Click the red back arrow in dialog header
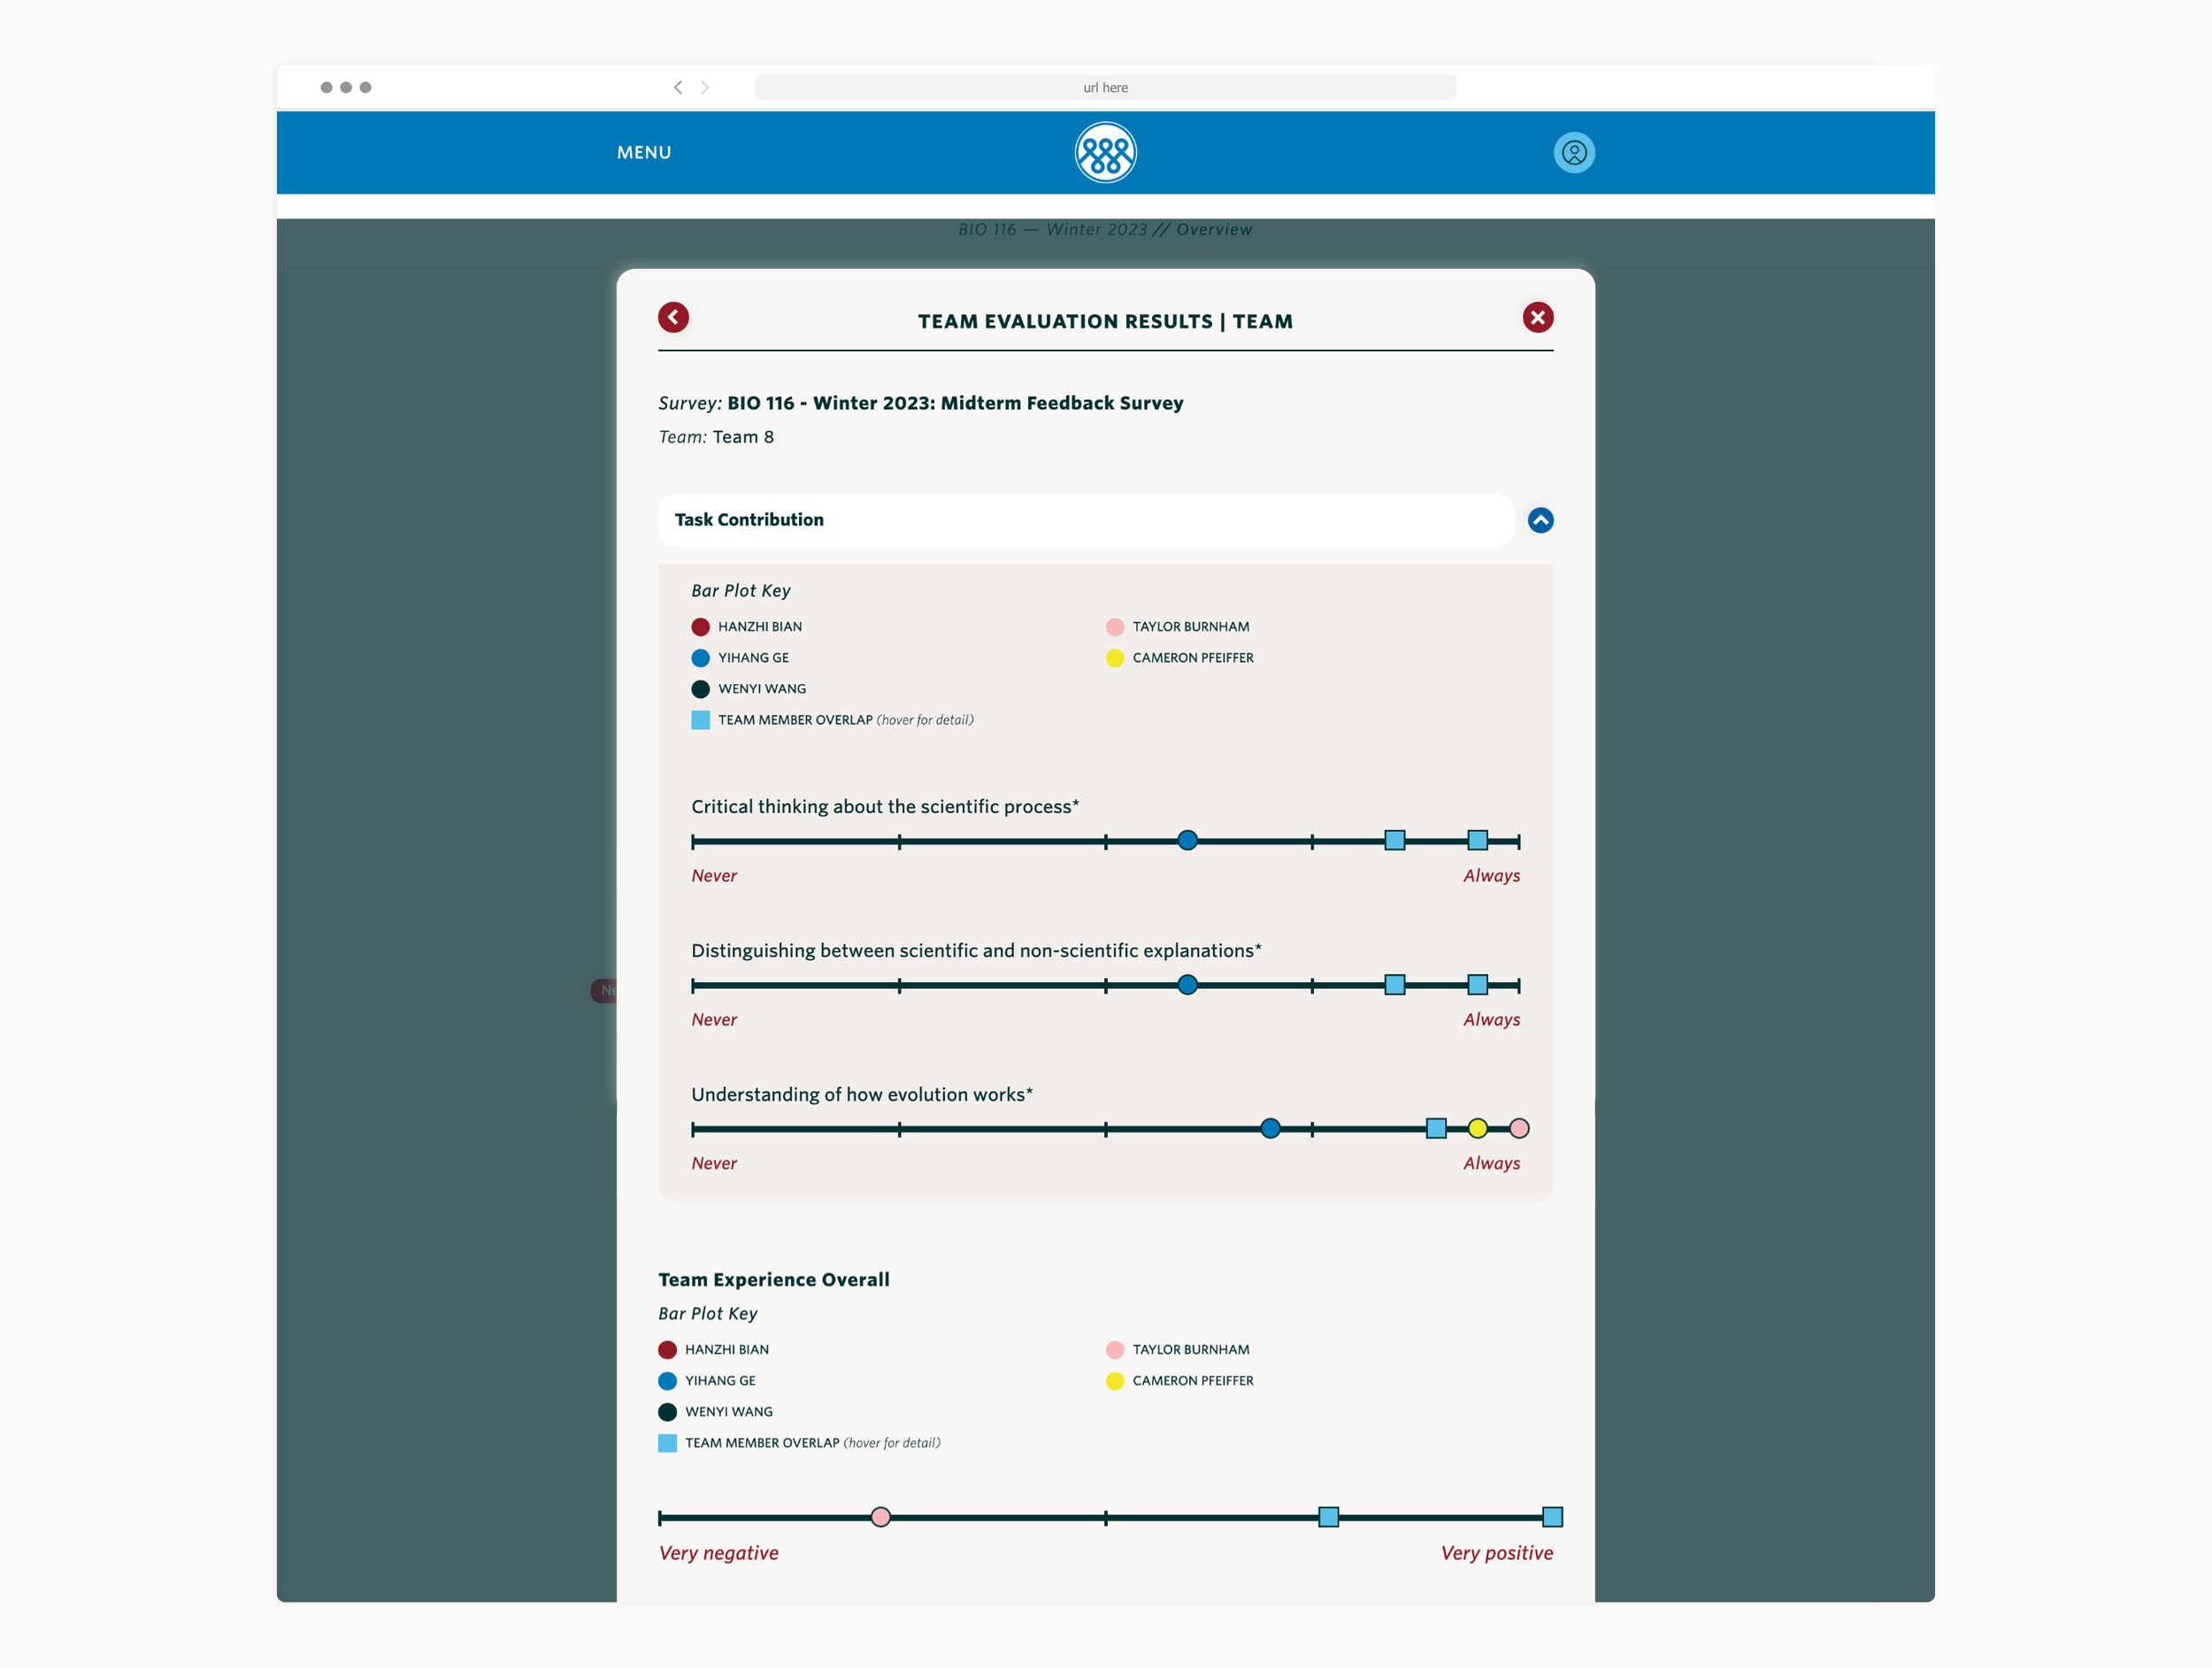The image size is (2212, 1668). pos(673,317)
